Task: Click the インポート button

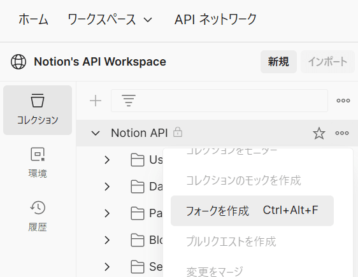Action: click(x=327, y=62)
